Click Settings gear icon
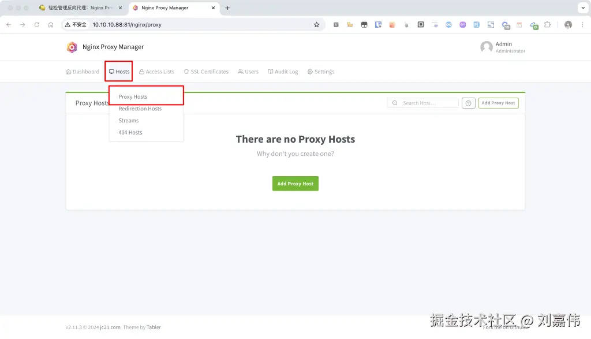This screenshot has width=591, height=339. pos(310,72)
